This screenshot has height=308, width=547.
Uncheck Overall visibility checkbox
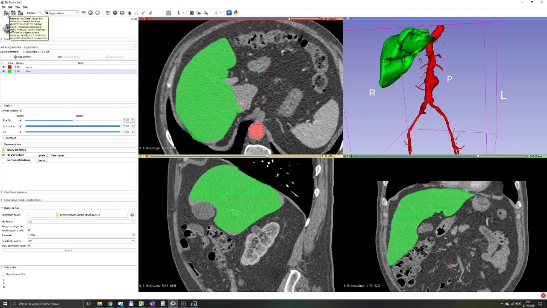21,111
